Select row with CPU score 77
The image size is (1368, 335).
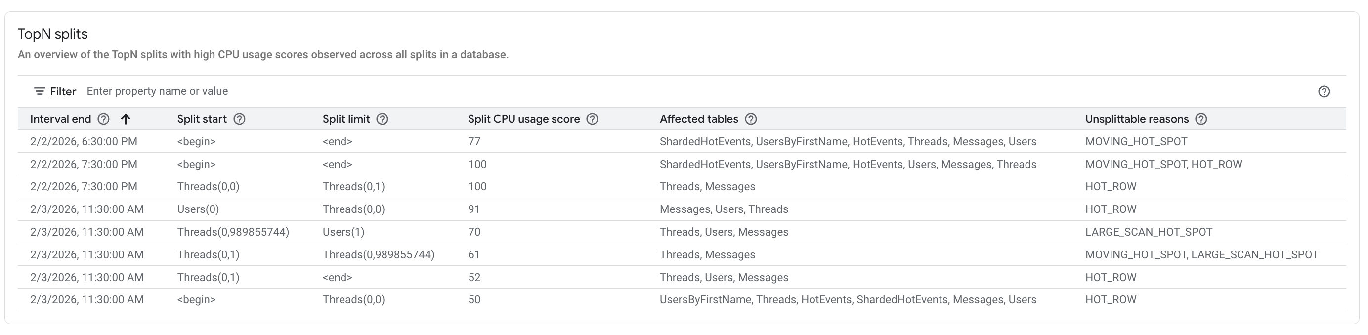pyautogui.click(x=474, y=142)
